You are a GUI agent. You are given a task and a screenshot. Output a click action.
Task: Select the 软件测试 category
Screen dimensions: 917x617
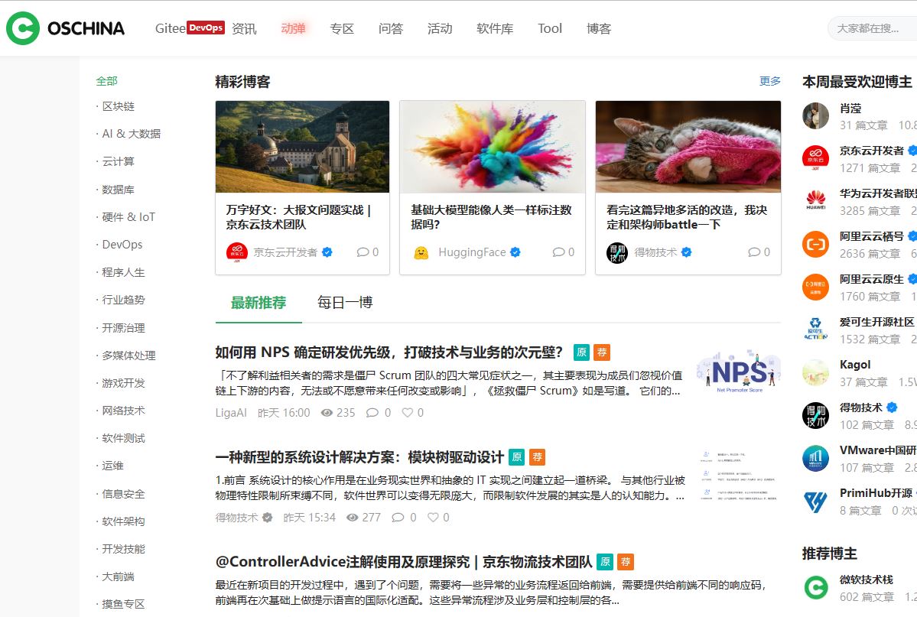point(123,438)
